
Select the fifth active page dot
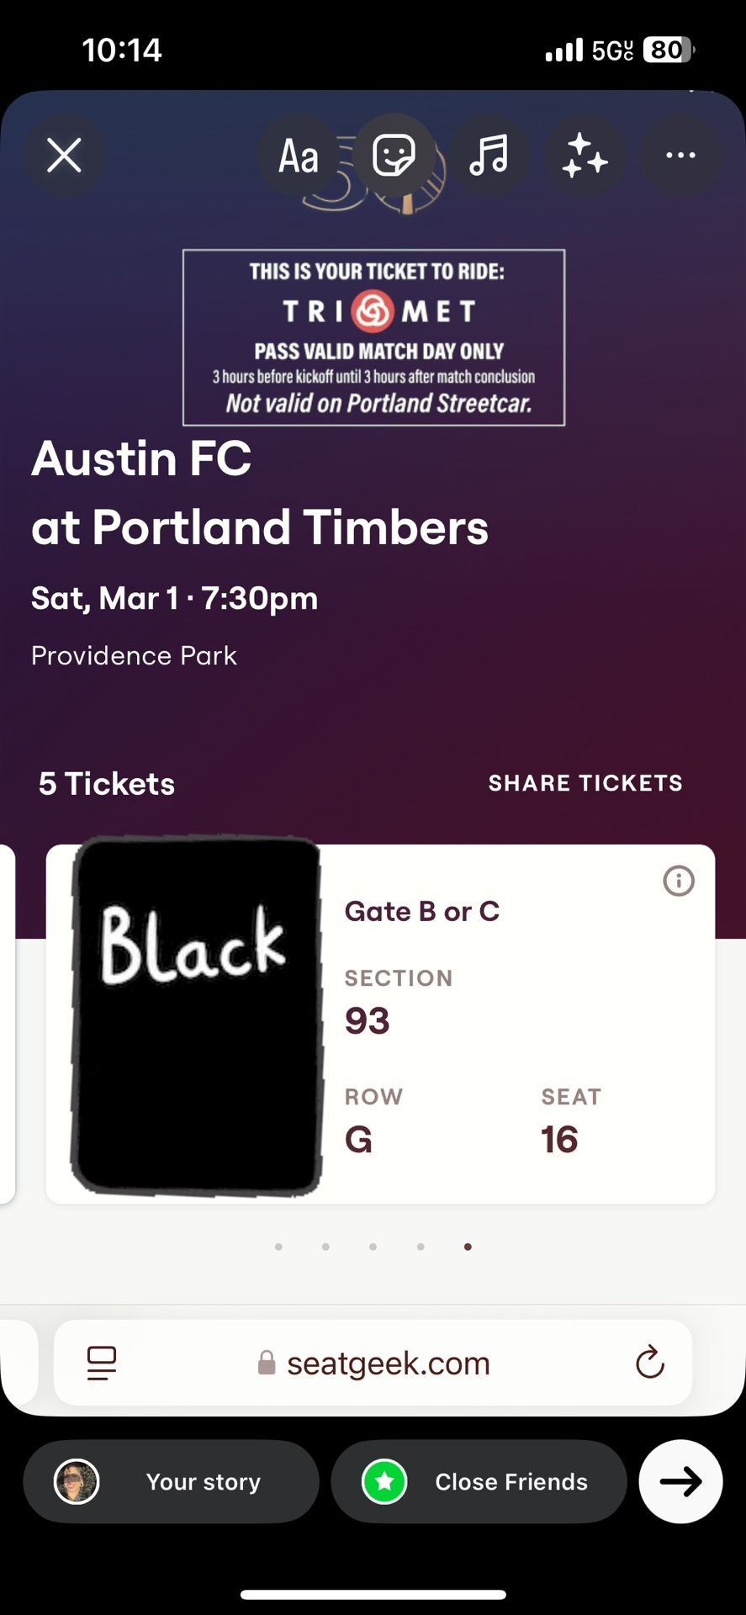[468, 1247]
